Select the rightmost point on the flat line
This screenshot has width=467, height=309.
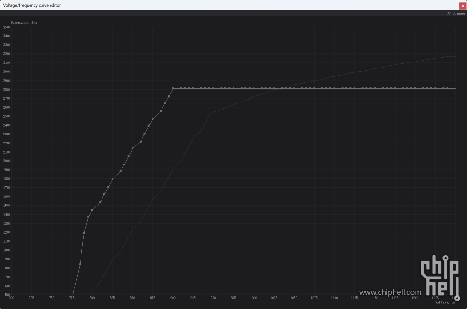click(x=447, y=89)
